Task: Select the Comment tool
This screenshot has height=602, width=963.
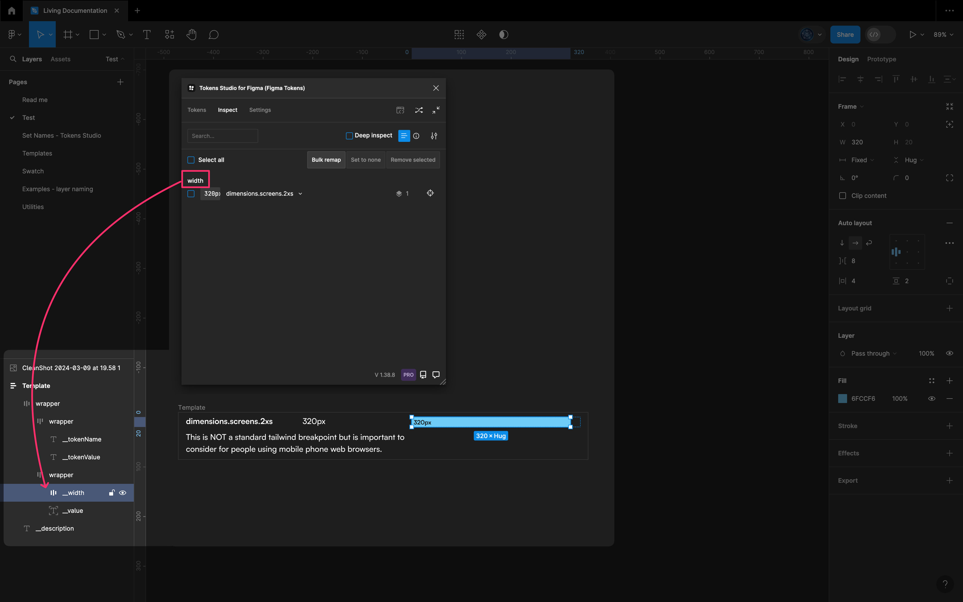Action: coord(214,35)
